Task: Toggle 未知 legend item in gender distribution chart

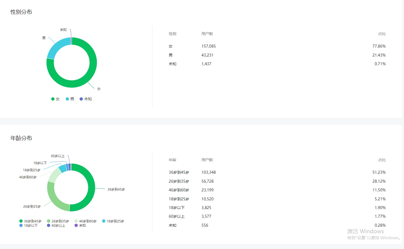Action: 86,99
